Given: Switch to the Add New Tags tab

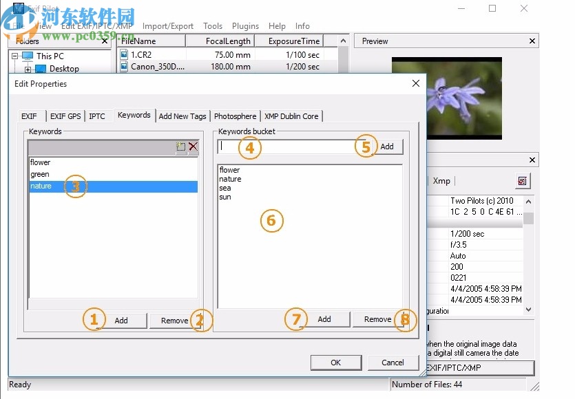Looking at the screenshot, I should [x=182, y=116].
